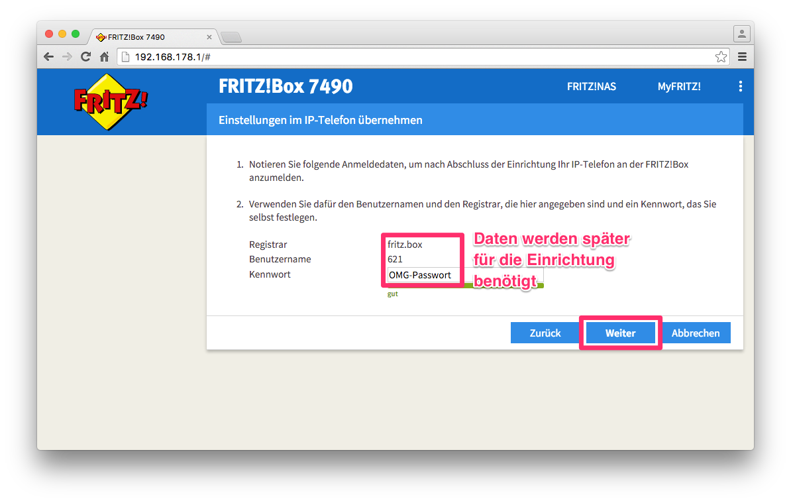Bookmark this page with the star icon
Screen dimensions: 791x503
[x=721, y=57]
